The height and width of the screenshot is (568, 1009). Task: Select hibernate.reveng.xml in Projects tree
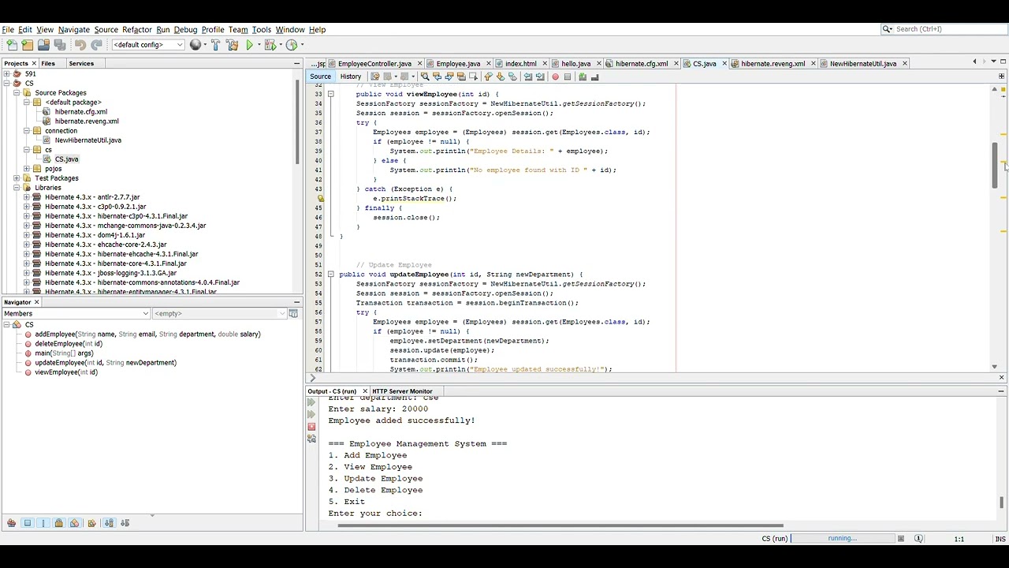tap(87, 121)
